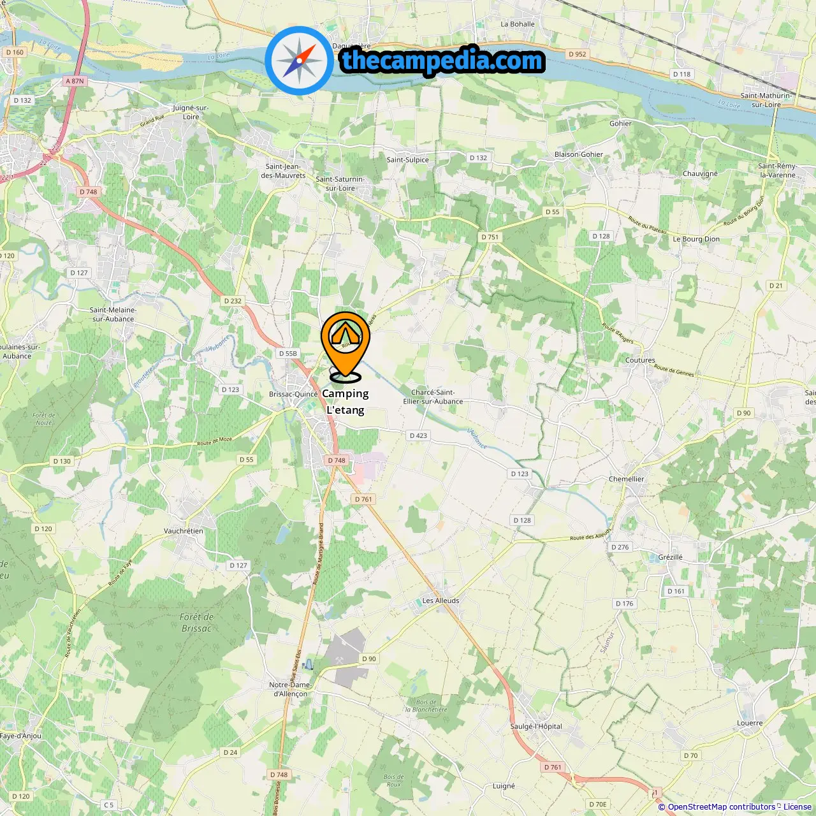The width and height of the screenshot is (816, 816).
Task: Click the Forêt de Brissac label
Action: 196,623
